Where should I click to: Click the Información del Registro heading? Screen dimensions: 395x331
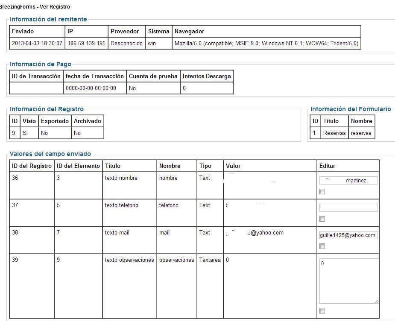[47, 109]
